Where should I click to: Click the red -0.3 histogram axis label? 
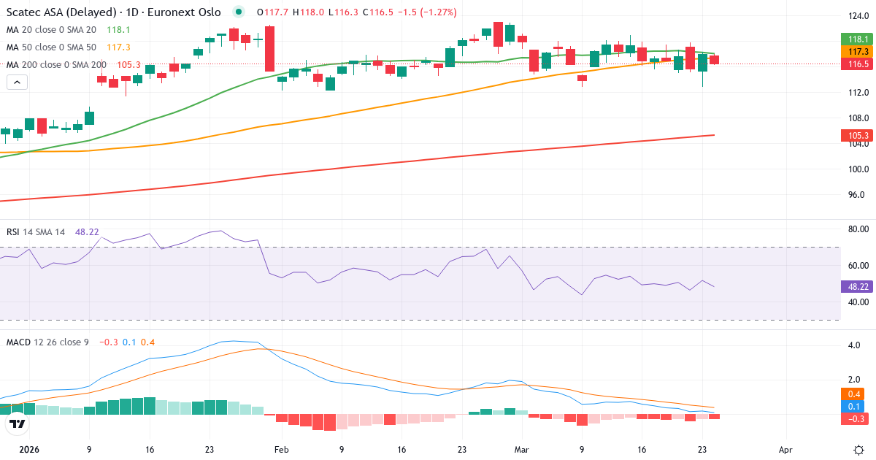pyautogui.click(x=855, y=418)
